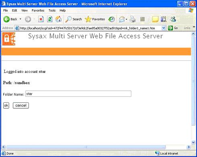
Task: Click the gray square Edit toolbar icon
Action: pyautogui.click(x=142, y=19)
